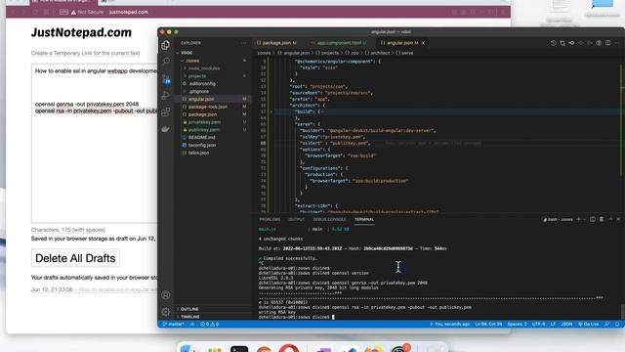Open the Manage gear in the activity bar
This screenshot has width=625, height=352.
pyautogui.click(x=166, y=312)
